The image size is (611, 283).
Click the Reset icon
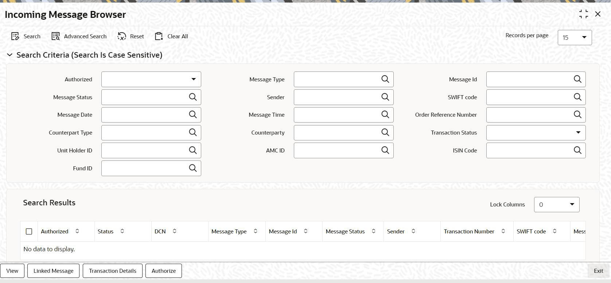tap(122, 36)
